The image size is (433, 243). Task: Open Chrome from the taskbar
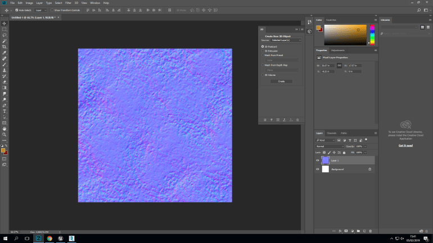tap(49, 239)
